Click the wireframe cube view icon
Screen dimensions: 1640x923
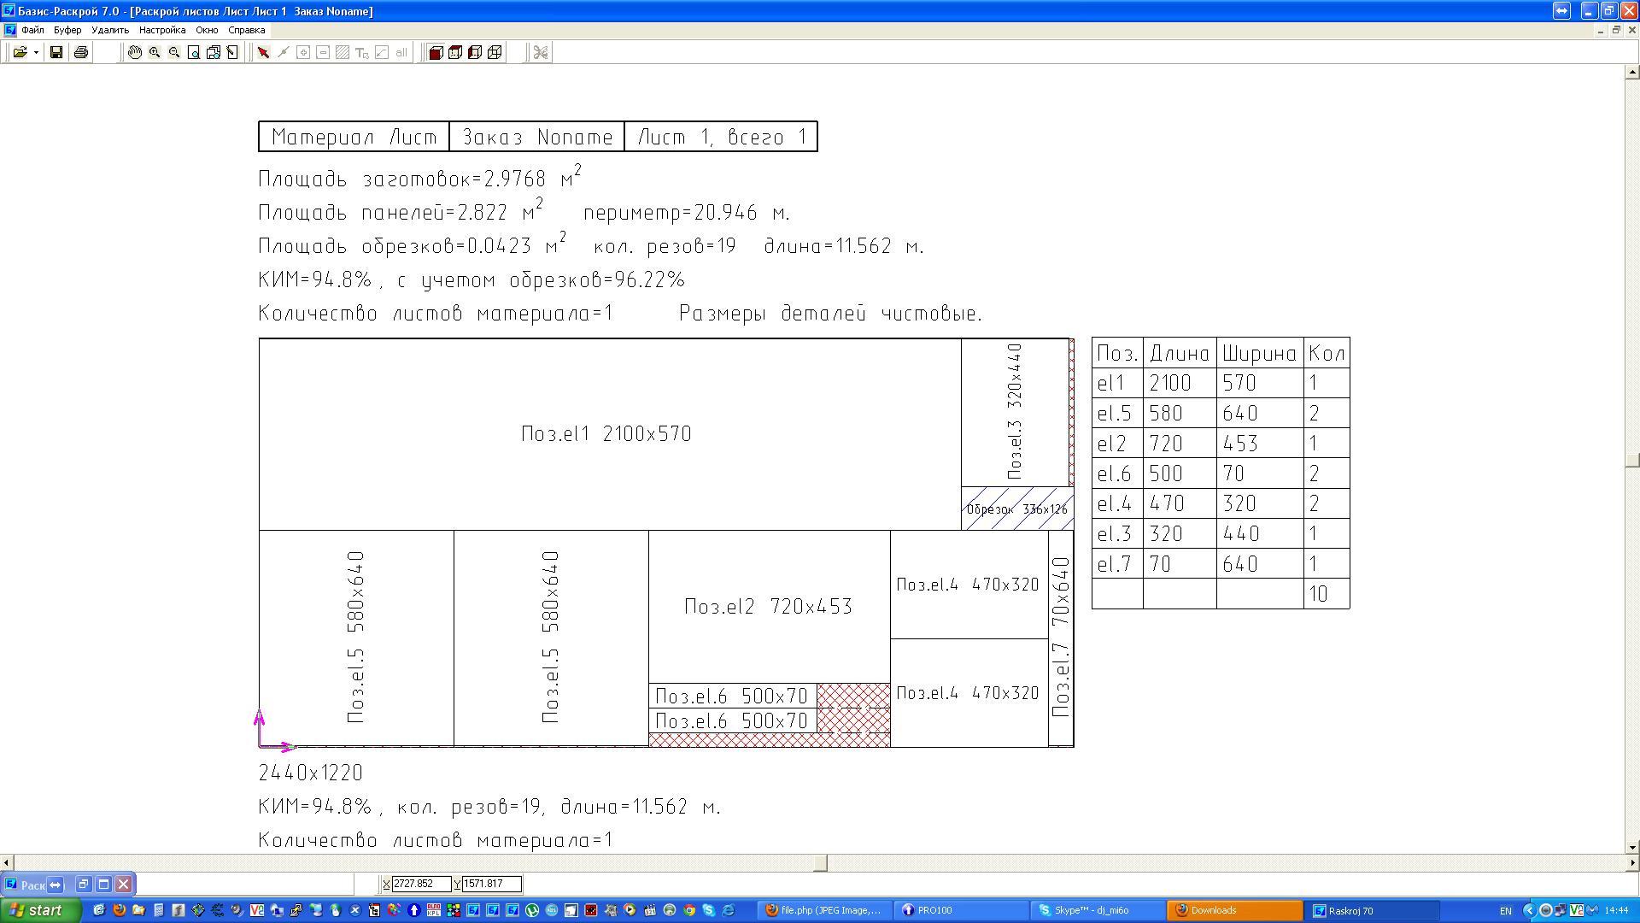(x=495, y=52)
